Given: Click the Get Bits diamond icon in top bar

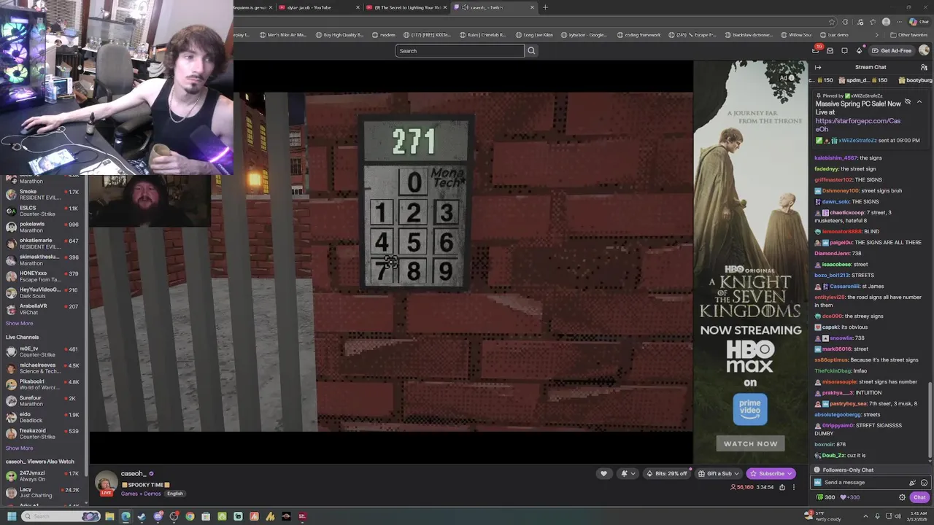Looking at the screenshot, I should (x=859, y=50).
